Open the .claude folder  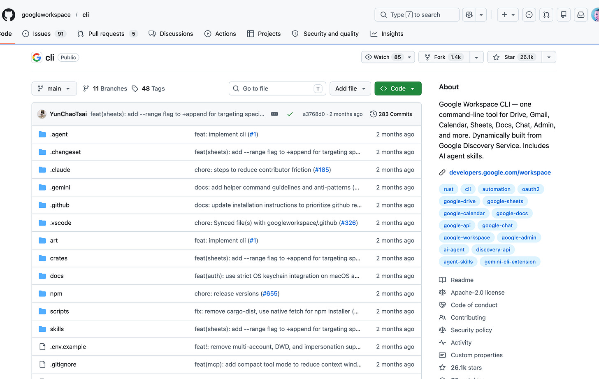pos(60,170)
